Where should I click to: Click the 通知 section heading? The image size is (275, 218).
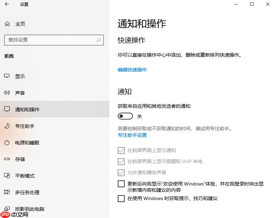click(125, 92)
